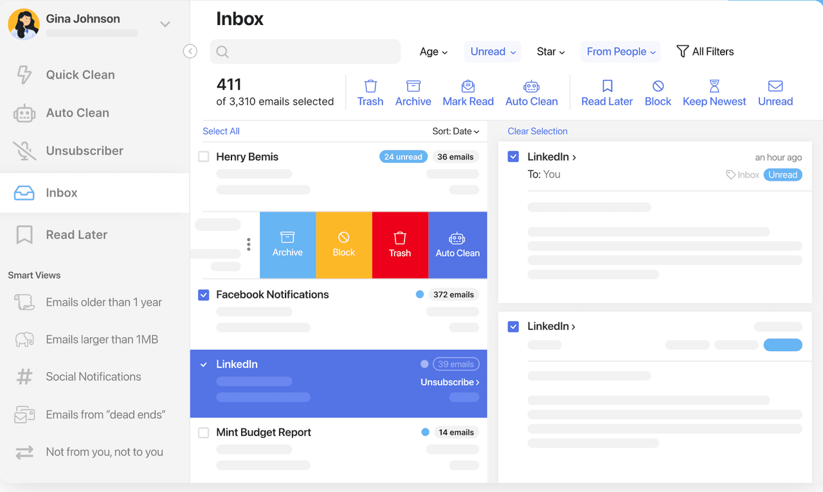823x492 pixels.
Task: Uncheck the second LinkedIn email checkbox
Action: 513,326
